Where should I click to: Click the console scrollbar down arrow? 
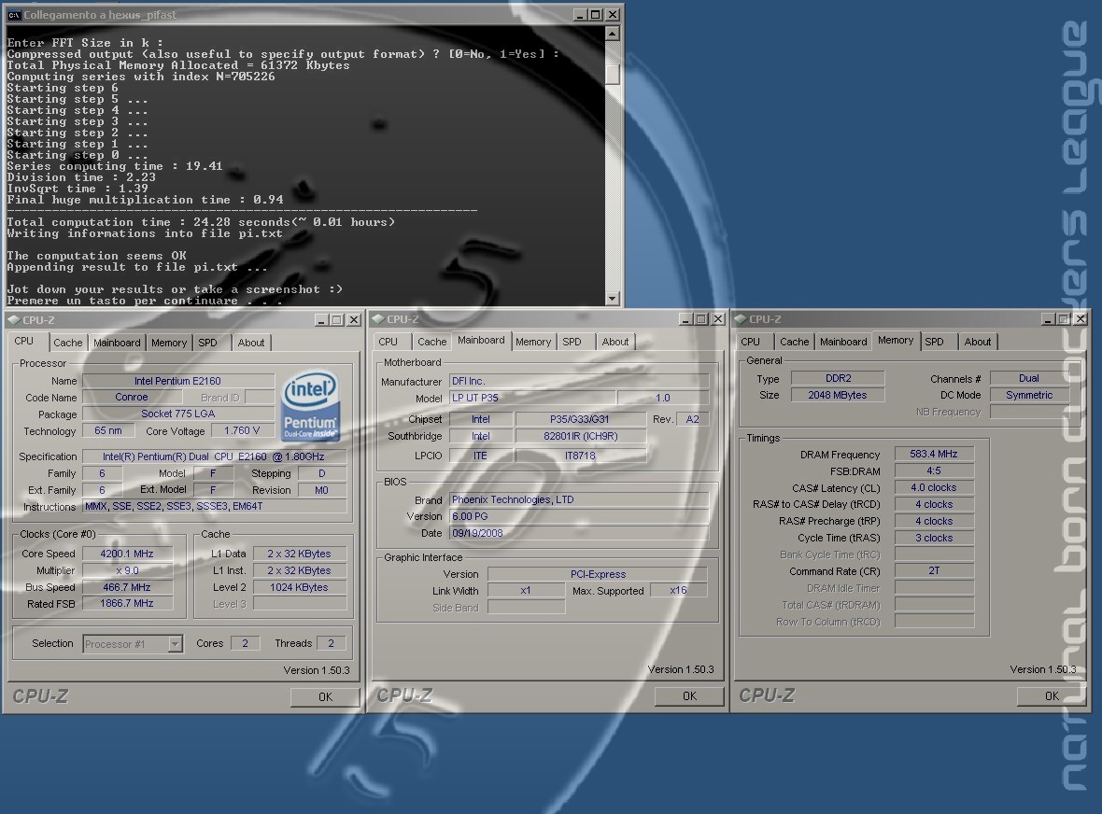pyautogui.click(x=612, y=299)
